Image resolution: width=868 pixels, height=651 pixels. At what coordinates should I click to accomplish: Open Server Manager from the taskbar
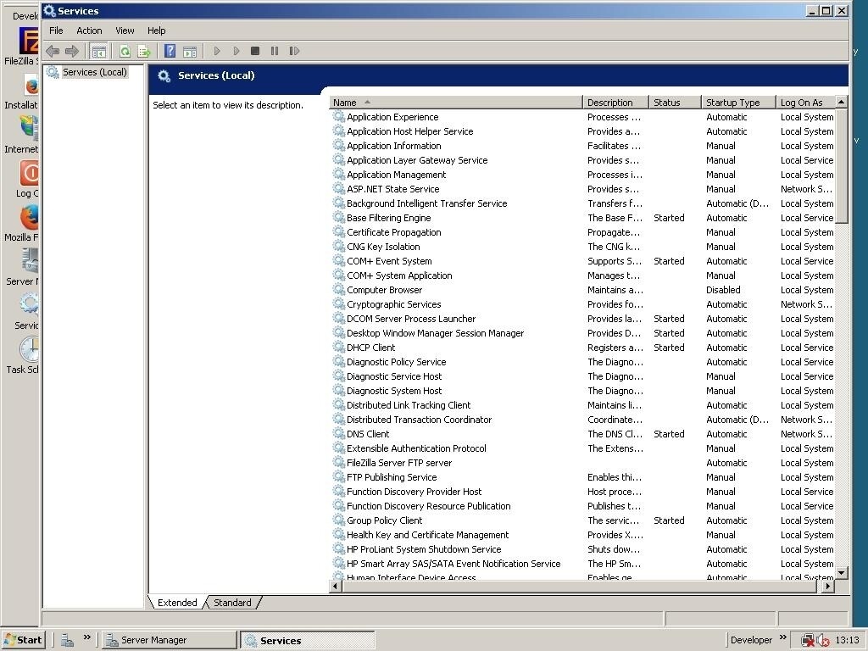(169, 639)
